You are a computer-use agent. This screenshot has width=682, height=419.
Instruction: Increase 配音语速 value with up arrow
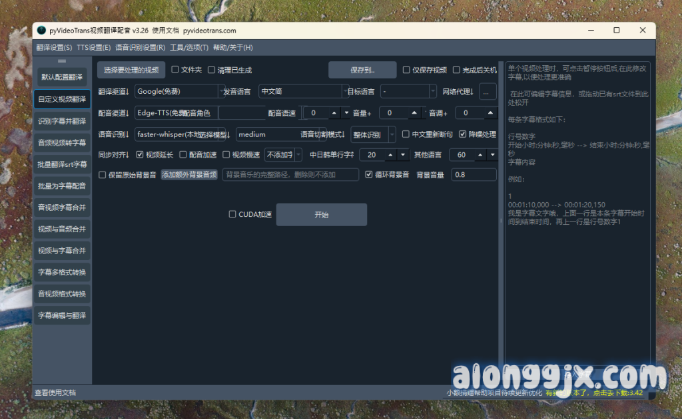point(335,113)
